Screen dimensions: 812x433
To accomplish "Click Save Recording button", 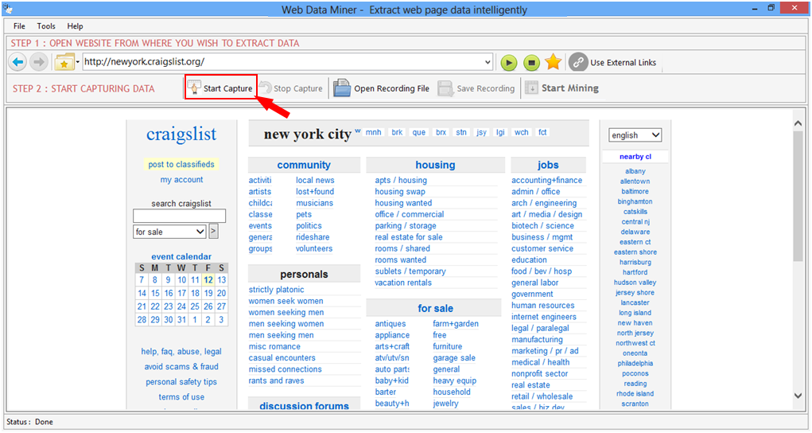I will 476,88.
